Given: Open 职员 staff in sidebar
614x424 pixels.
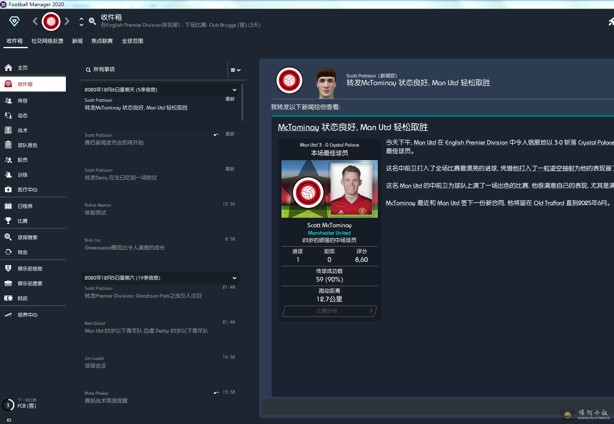Looking at the screenshot, I should (x=33, y=160).
